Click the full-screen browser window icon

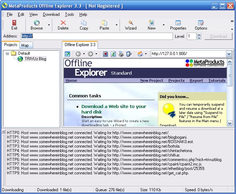(x=67, y=54)
